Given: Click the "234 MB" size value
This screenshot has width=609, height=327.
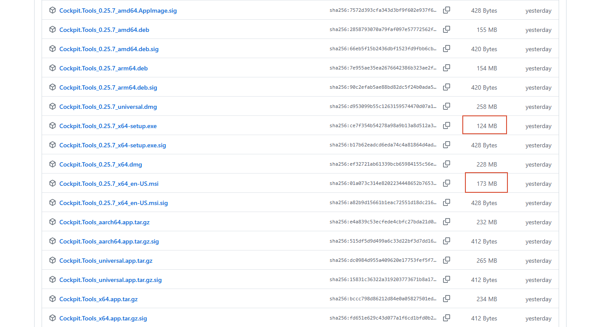Looking at the screenshot, I should tap(487, 299).
